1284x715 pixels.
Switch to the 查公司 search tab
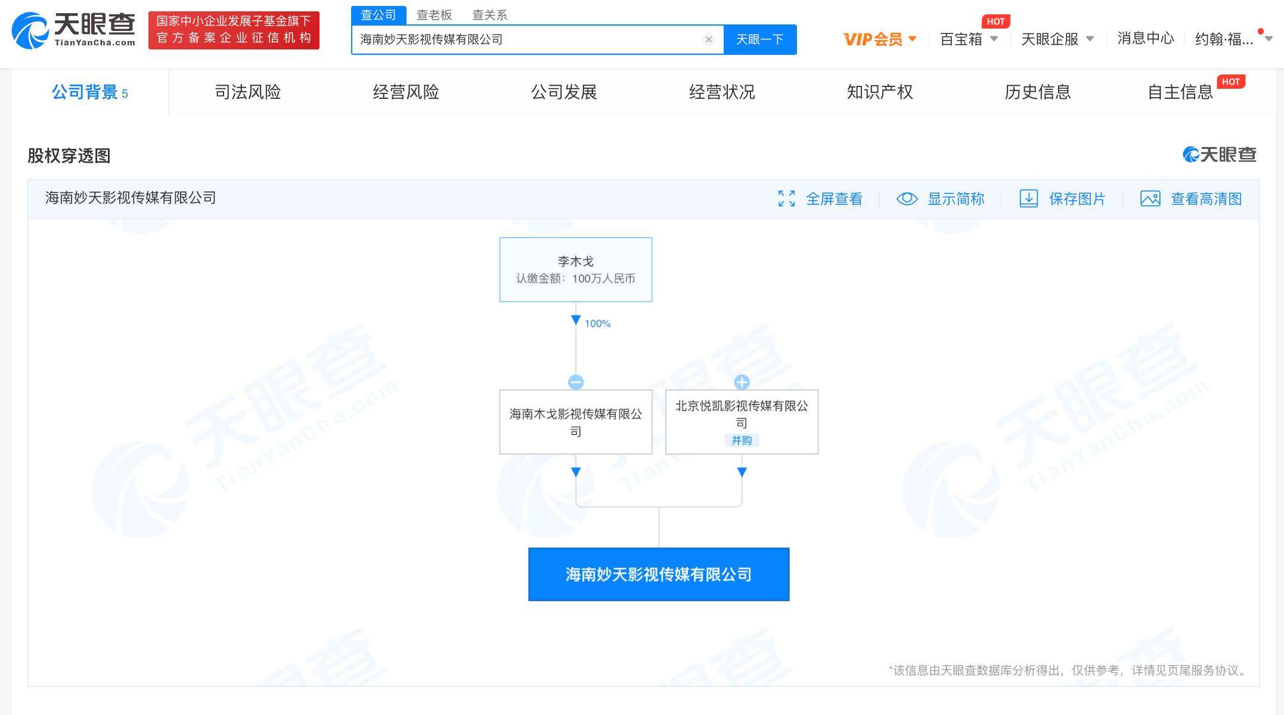(379, 15)
